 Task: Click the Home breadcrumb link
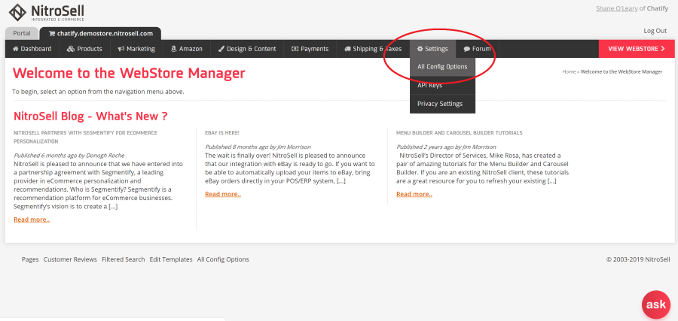point(569,71)
